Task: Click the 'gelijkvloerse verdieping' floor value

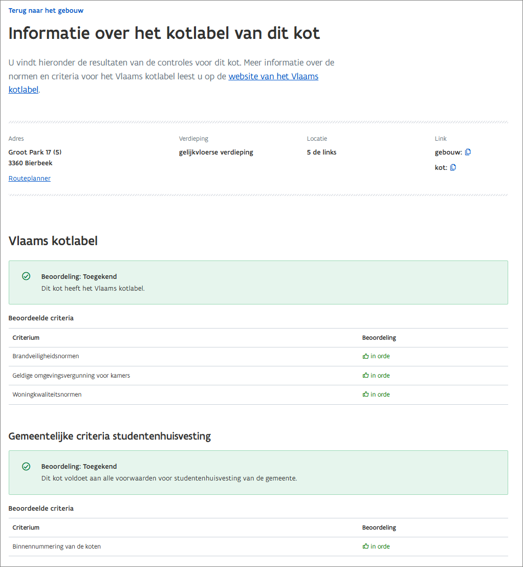Action: (x=216, y=152)
